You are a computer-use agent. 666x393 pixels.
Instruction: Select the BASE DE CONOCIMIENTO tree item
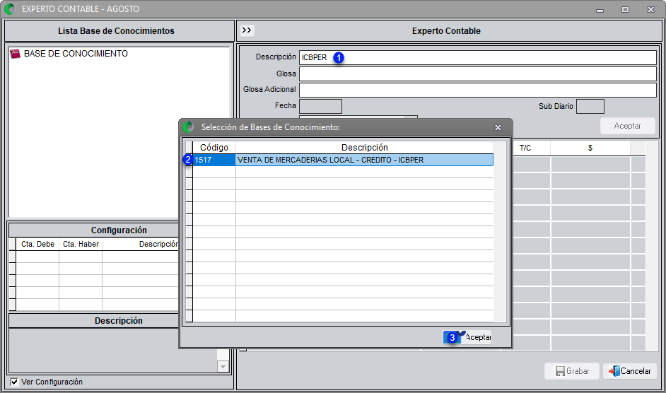pos(76,54)
